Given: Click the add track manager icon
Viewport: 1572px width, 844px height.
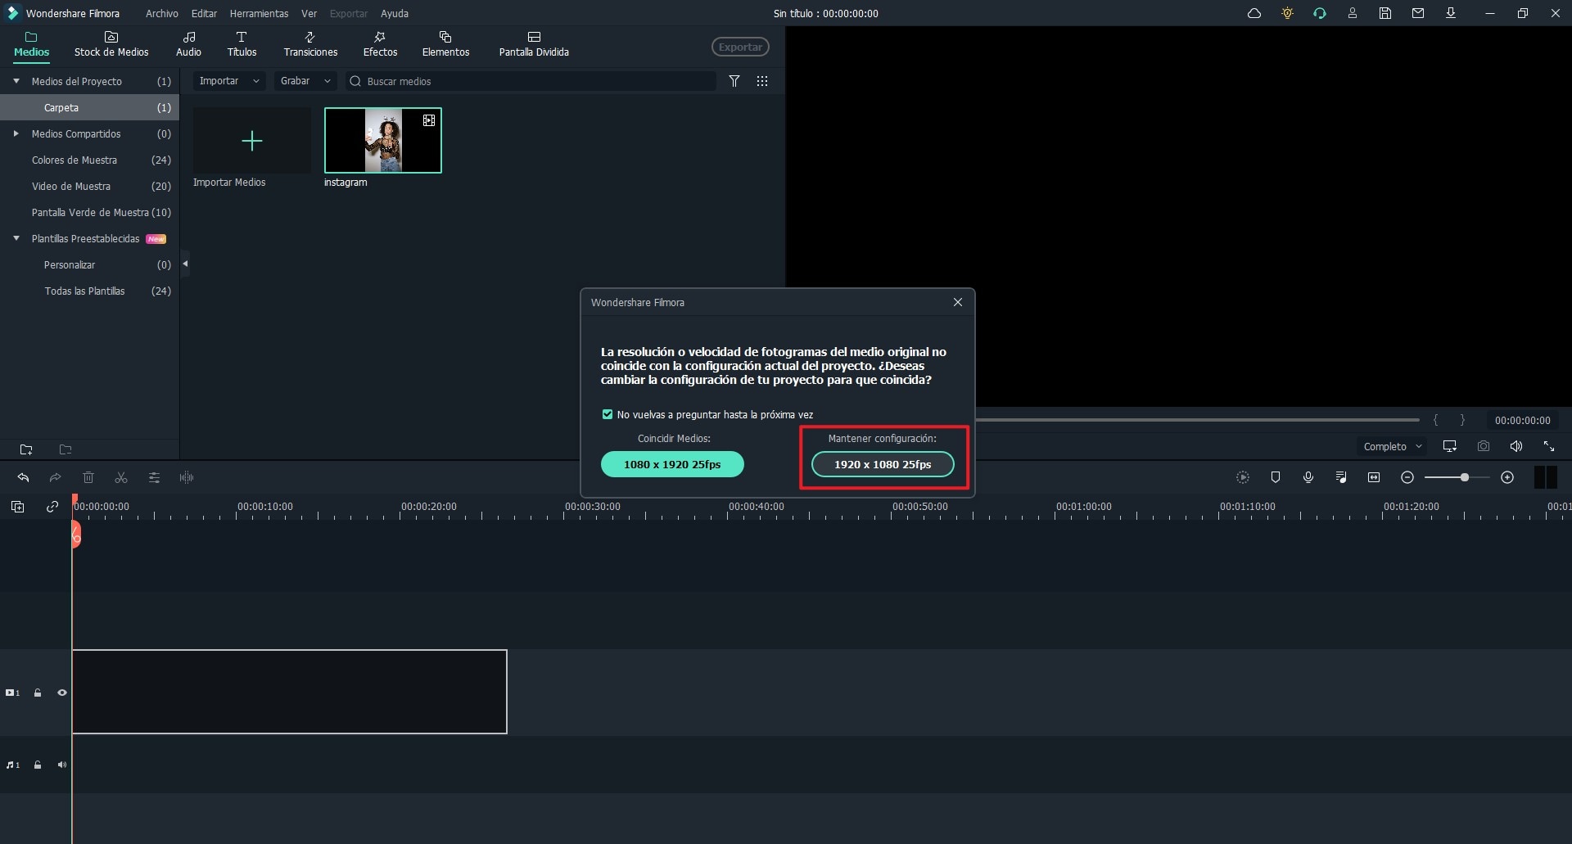Looking at the screenshot, I should tap(17, 507).
